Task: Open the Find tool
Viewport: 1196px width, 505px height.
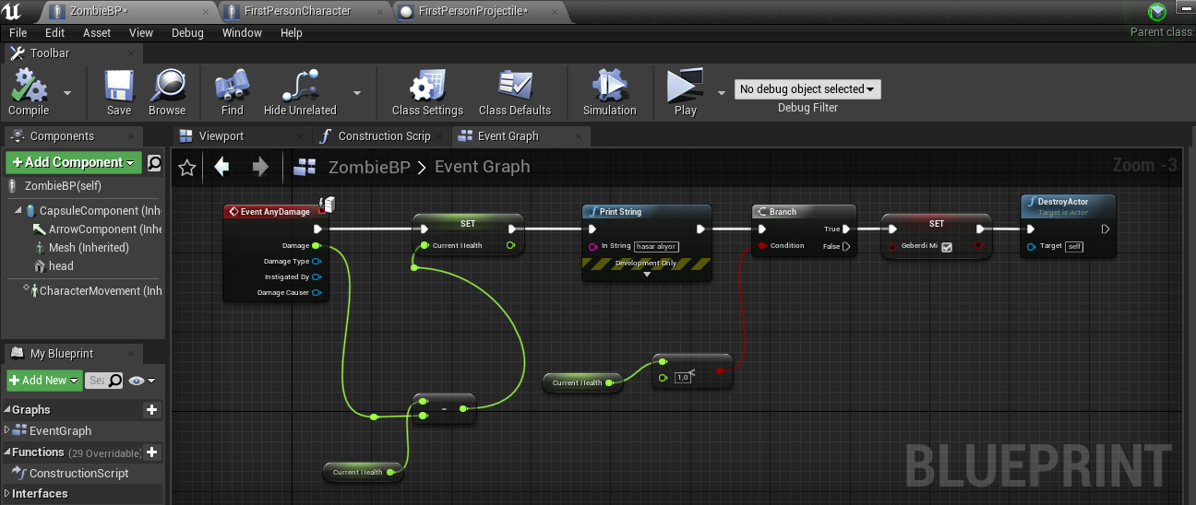Action: [x=233, y=93]
